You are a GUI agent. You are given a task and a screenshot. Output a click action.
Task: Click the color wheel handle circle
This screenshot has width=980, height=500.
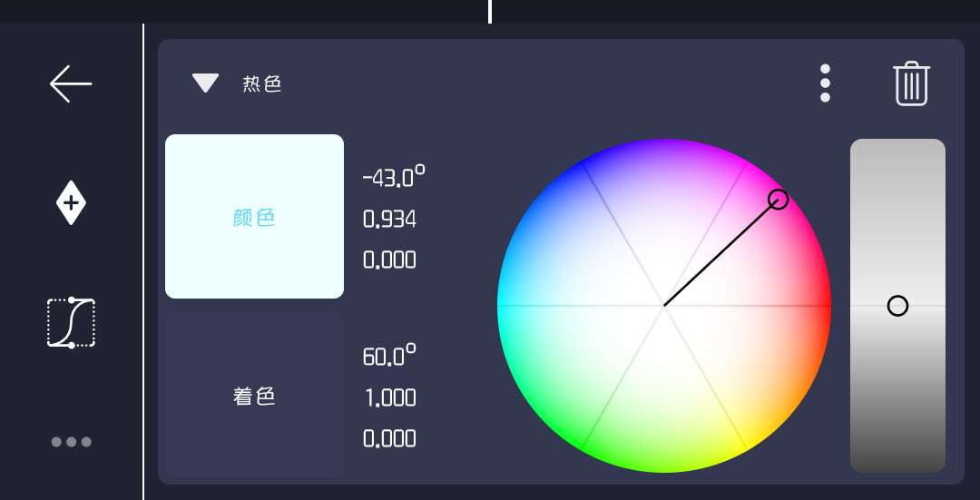(778, 200)
